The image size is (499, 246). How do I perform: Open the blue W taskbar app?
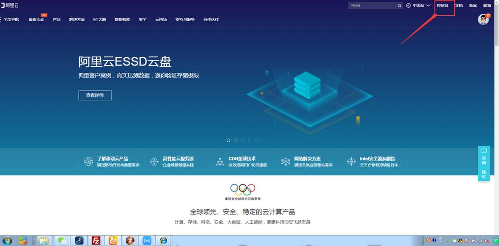147,240
